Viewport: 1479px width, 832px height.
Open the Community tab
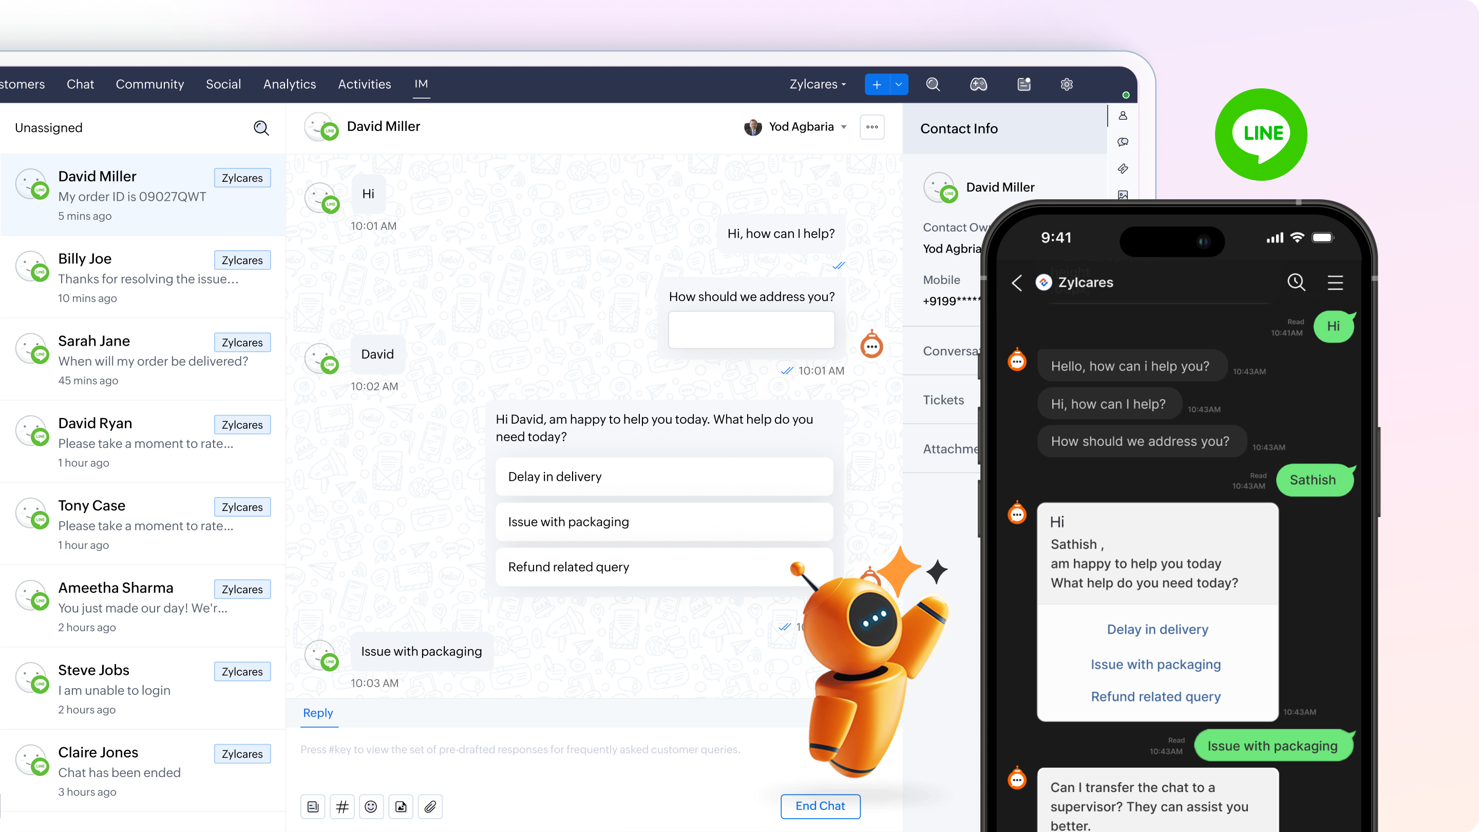pos(150,84)
